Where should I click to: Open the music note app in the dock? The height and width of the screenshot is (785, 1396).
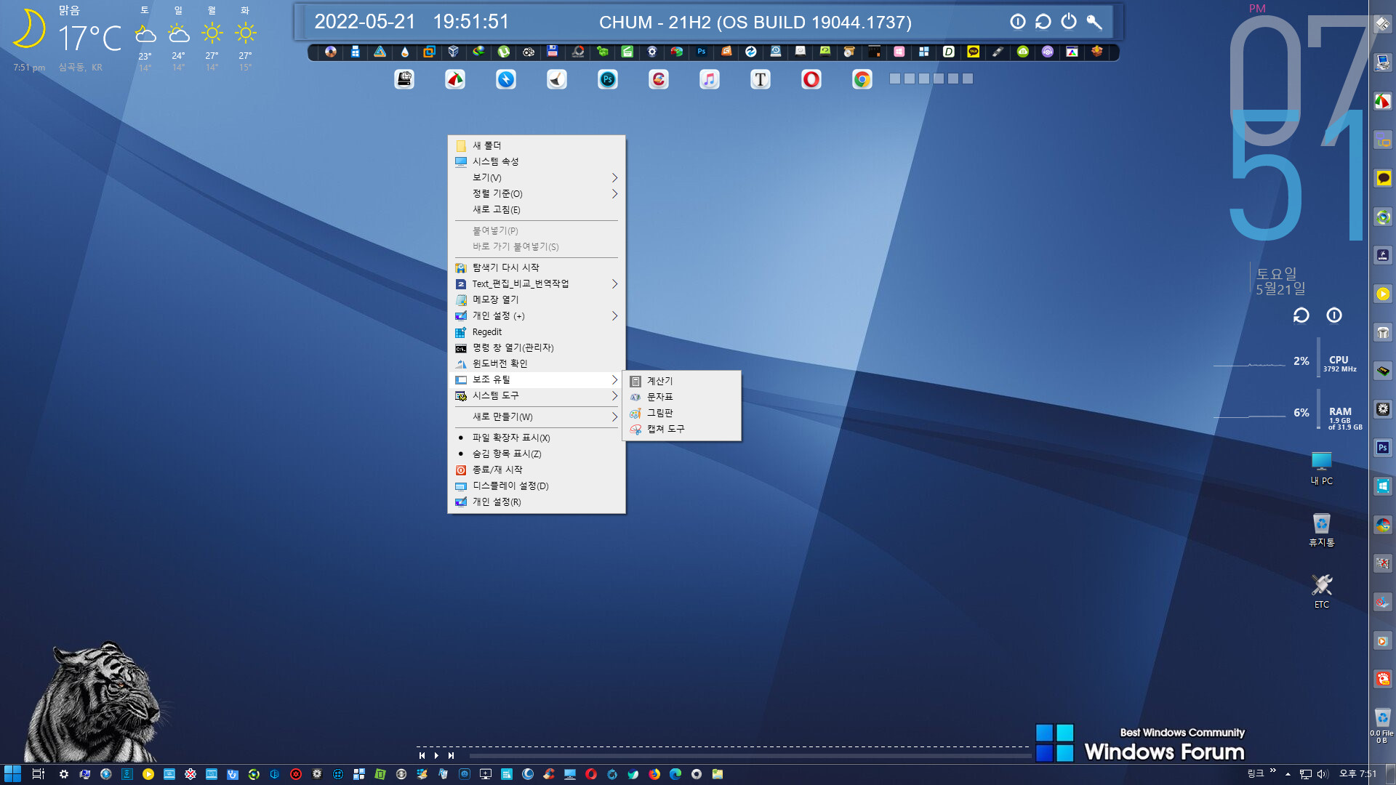point(710,79)
